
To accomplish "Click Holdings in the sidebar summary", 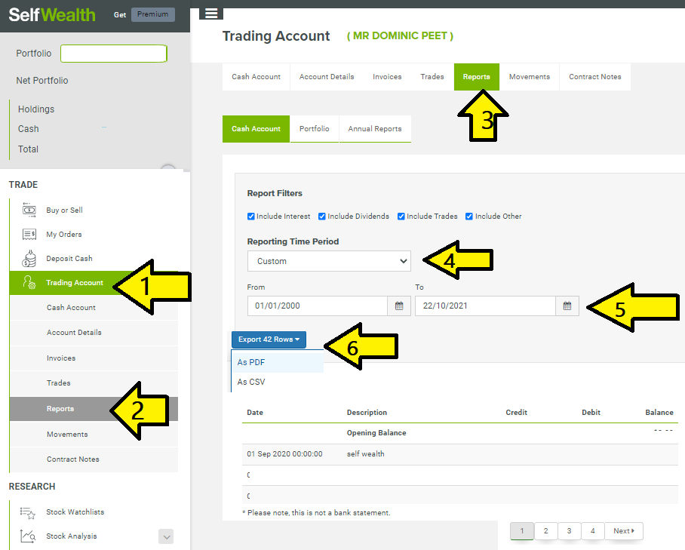I will tap(36, 109).
